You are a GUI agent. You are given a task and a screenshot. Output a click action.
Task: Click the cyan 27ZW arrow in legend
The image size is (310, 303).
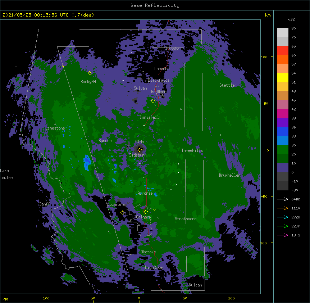tap(283, 217)
